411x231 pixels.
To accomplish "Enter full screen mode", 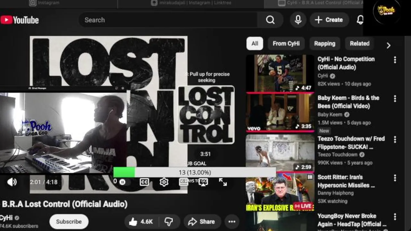I will click(x=223, y=182).
